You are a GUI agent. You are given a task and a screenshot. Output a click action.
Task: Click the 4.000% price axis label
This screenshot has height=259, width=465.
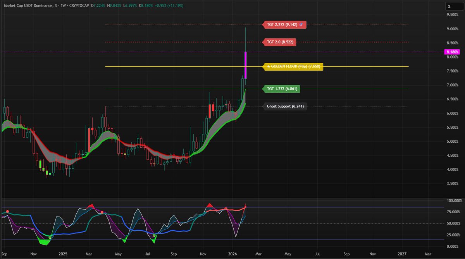453,170
